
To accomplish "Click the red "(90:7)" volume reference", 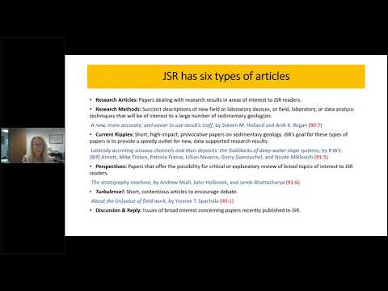I will (315, 125).
